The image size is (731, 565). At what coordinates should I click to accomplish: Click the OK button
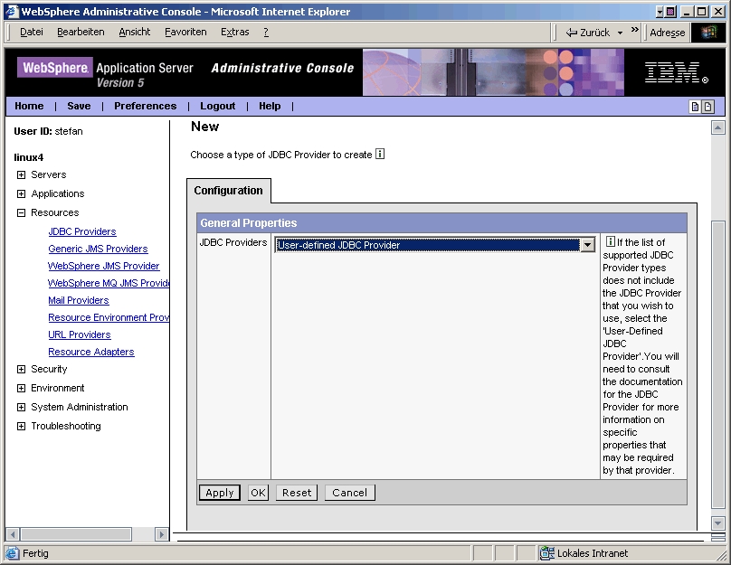tap(258, 493)
